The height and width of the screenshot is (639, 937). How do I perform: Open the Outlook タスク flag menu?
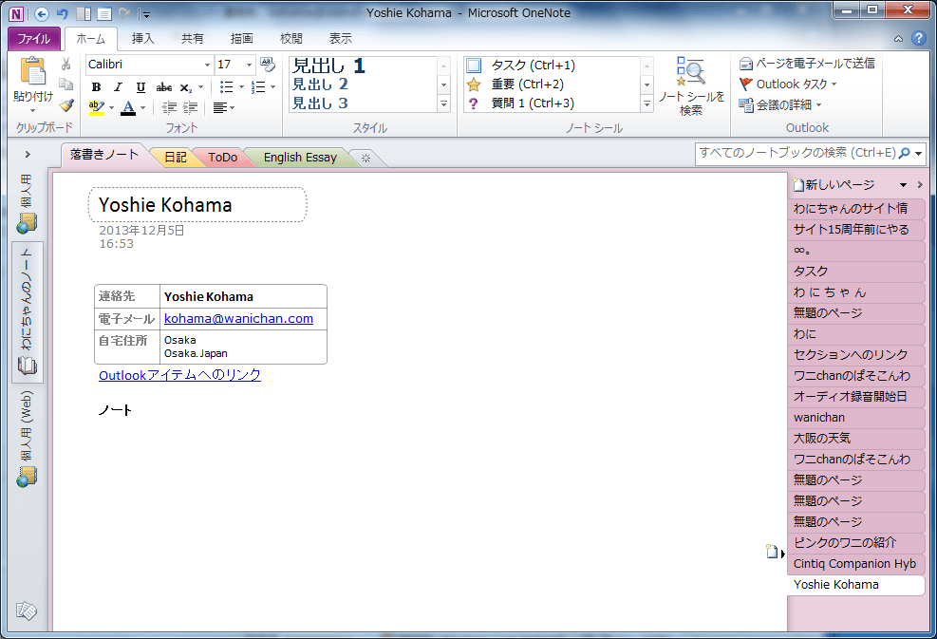(788, 85)
